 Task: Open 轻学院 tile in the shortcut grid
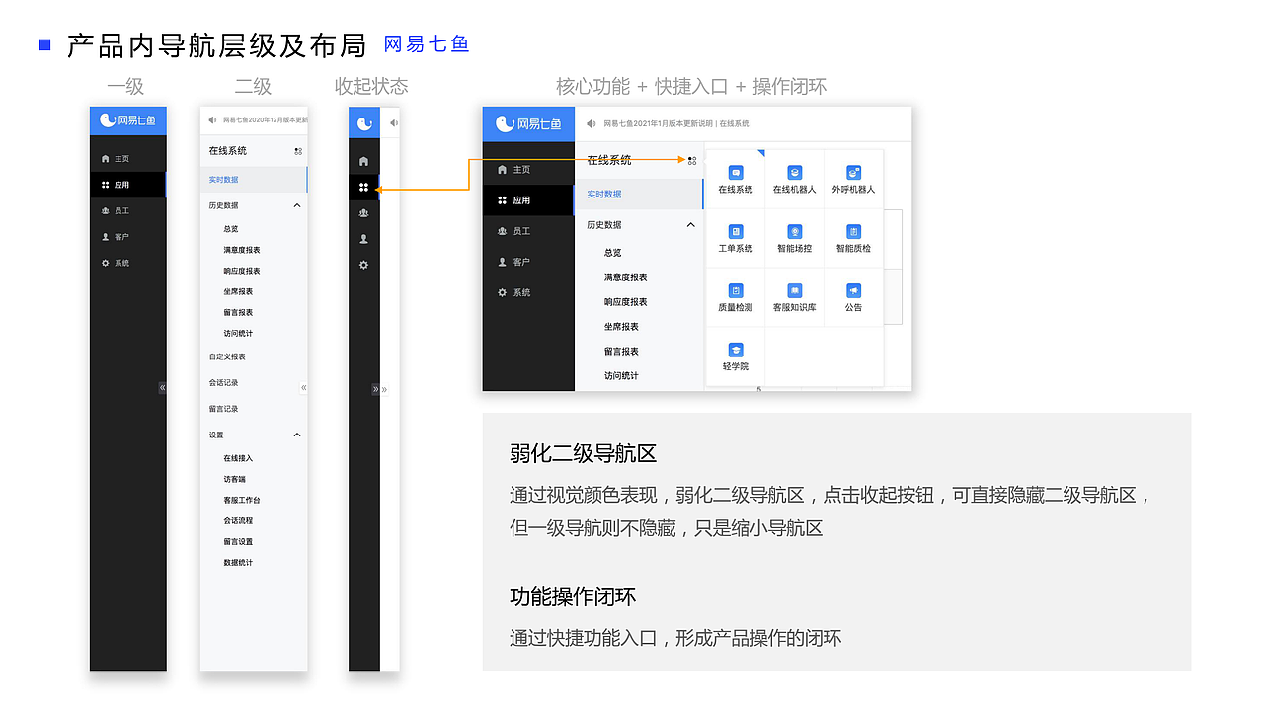[x=736, y=357]
